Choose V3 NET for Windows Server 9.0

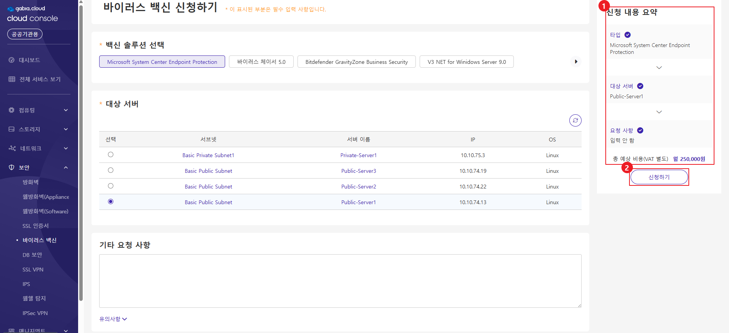466,62
